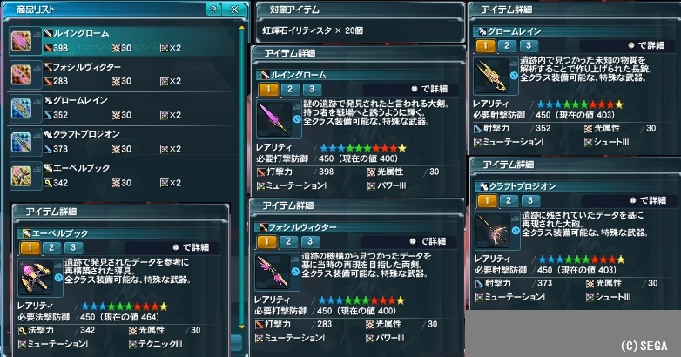Viewport: 681px width, 357px height.
Task: Switch to tab 2 in ルイングローム details
Action: coord(290,90)
